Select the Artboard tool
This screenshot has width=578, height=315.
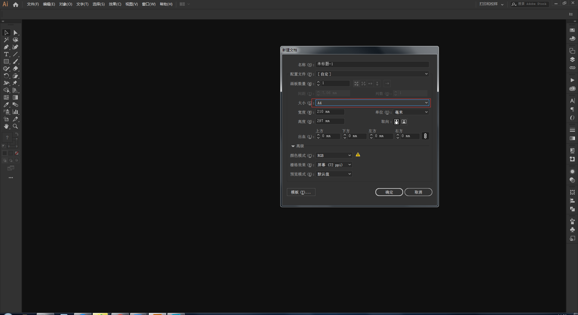click(x=6, y=119)
